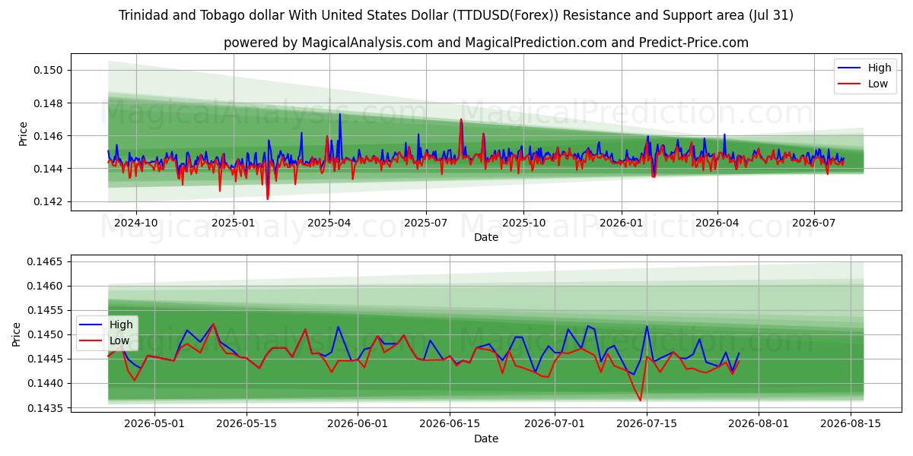
Task: Click the 0.1450 price tick on lower chart
Action: pos(46,334)
